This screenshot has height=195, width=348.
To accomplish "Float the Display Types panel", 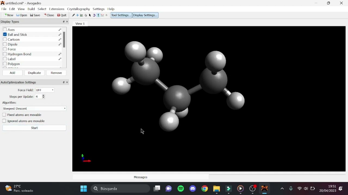I will 64,22.
